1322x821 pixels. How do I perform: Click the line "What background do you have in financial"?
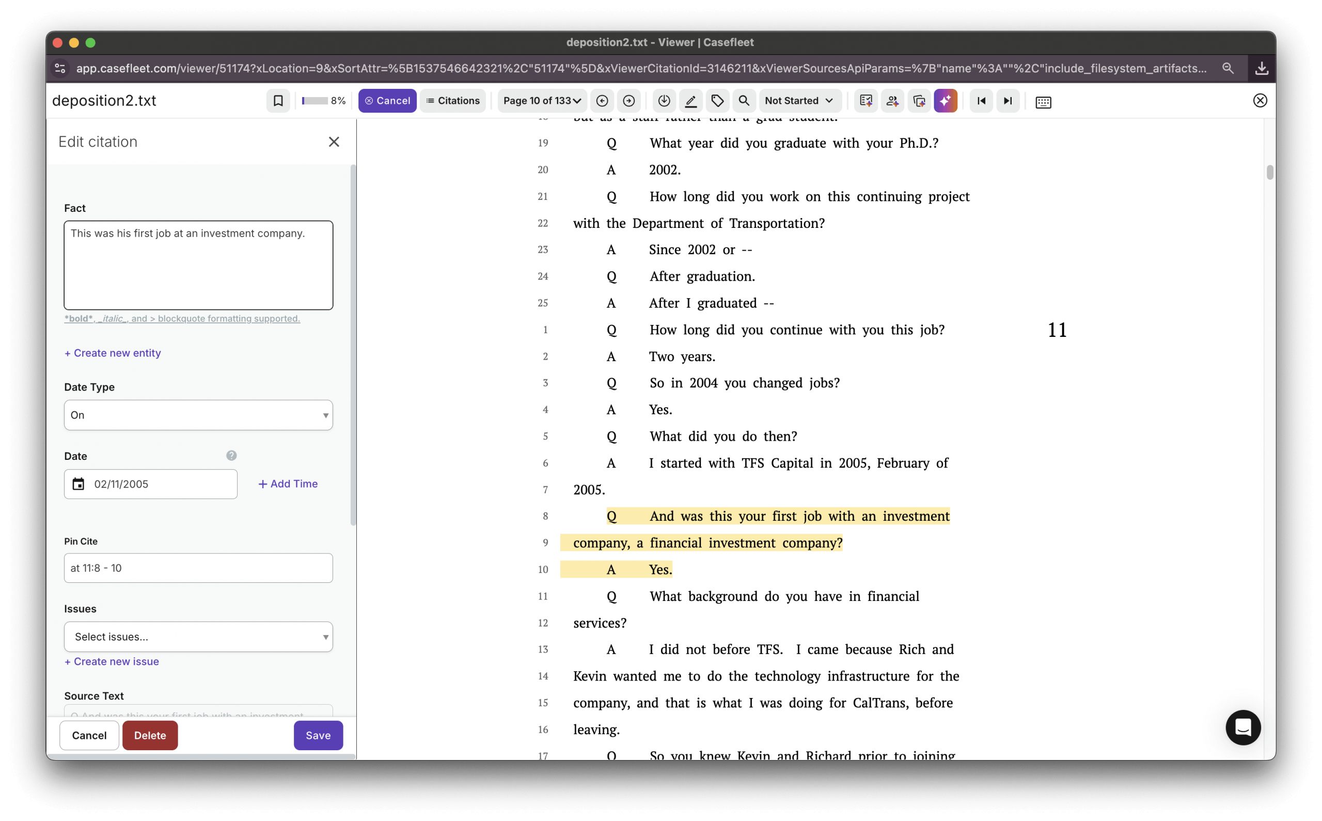point(784,596)
